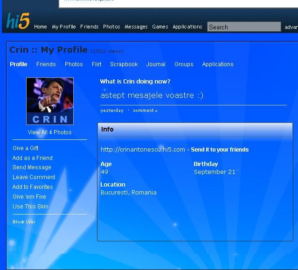The height and width of the screenshot is (270, 298).
Task: Choose Send Message in sidebar
Action: pyautogui.click(x=32, y=167)
